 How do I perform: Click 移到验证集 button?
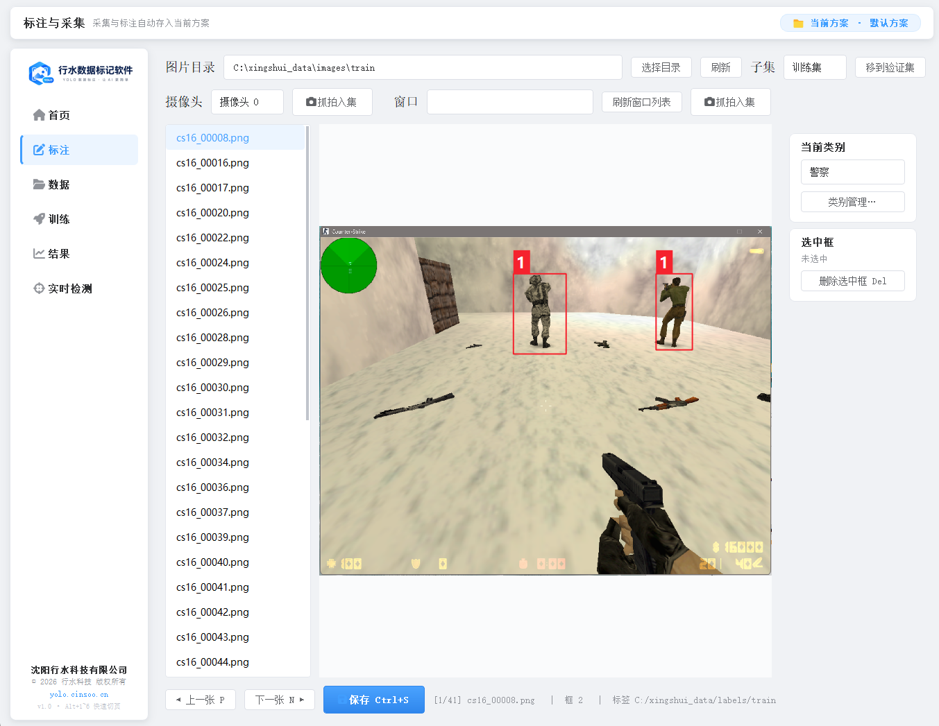(x=890, y=67)
